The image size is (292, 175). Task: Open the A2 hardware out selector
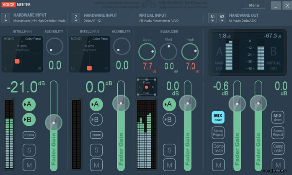(222, 18)
